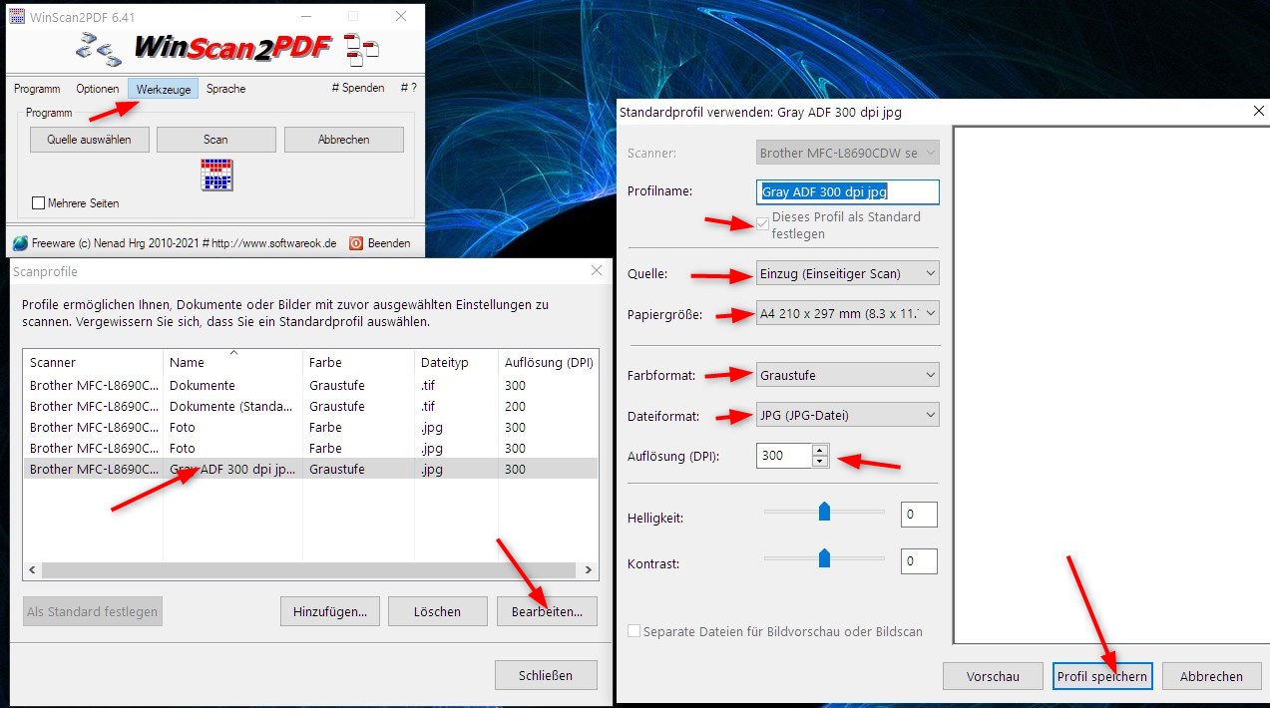This screenshot has width=1270, height=708.
Task: Open the Papiergröße dropdown
Action: [x=848, y=313]
